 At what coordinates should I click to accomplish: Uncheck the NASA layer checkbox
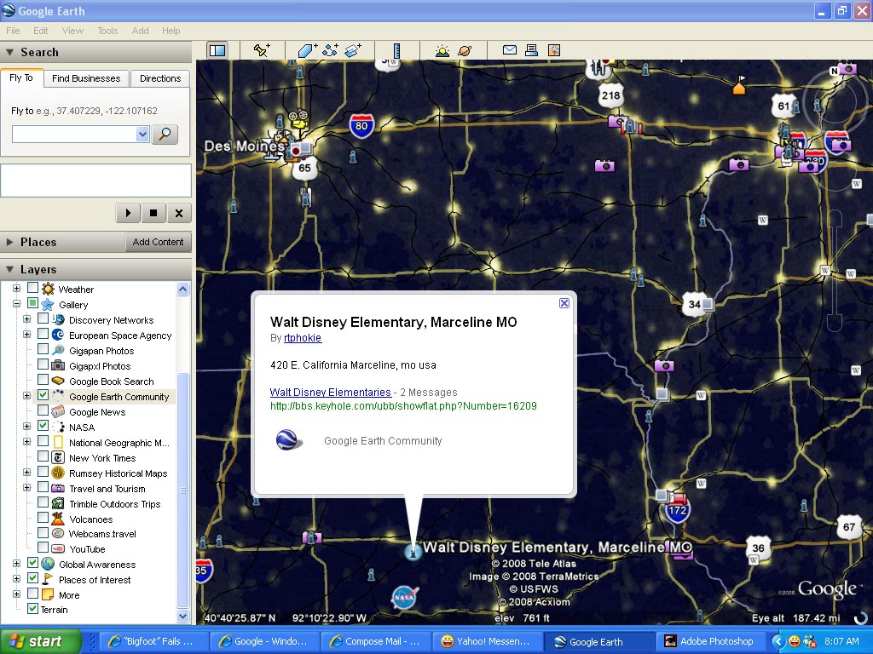(x=43, y=426)
